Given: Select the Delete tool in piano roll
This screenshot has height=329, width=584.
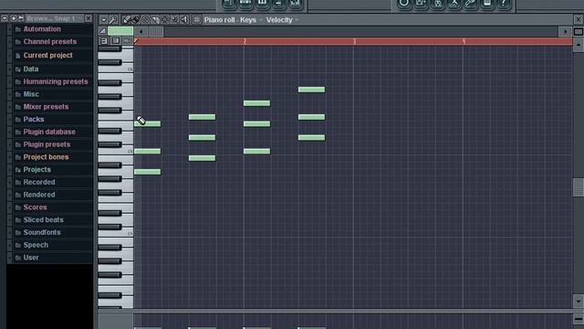Looking at the screenshot, I should coord(145,19).
